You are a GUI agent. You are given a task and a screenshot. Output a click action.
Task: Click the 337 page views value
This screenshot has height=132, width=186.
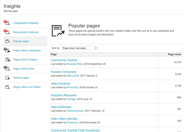click(179, 109)
